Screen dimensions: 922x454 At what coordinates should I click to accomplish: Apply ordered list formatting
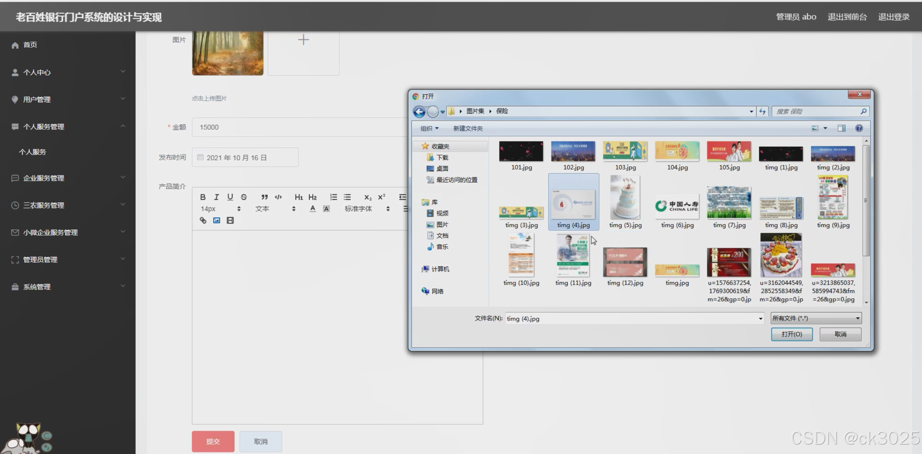333,197
